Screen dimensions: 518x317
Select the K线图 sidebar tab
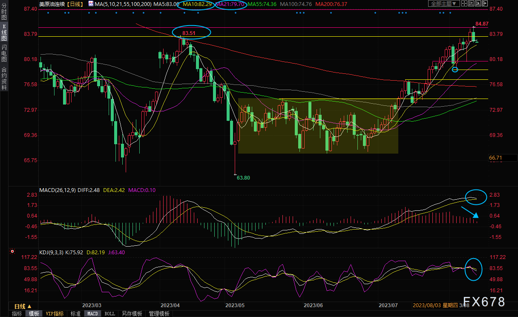(4, 32)
